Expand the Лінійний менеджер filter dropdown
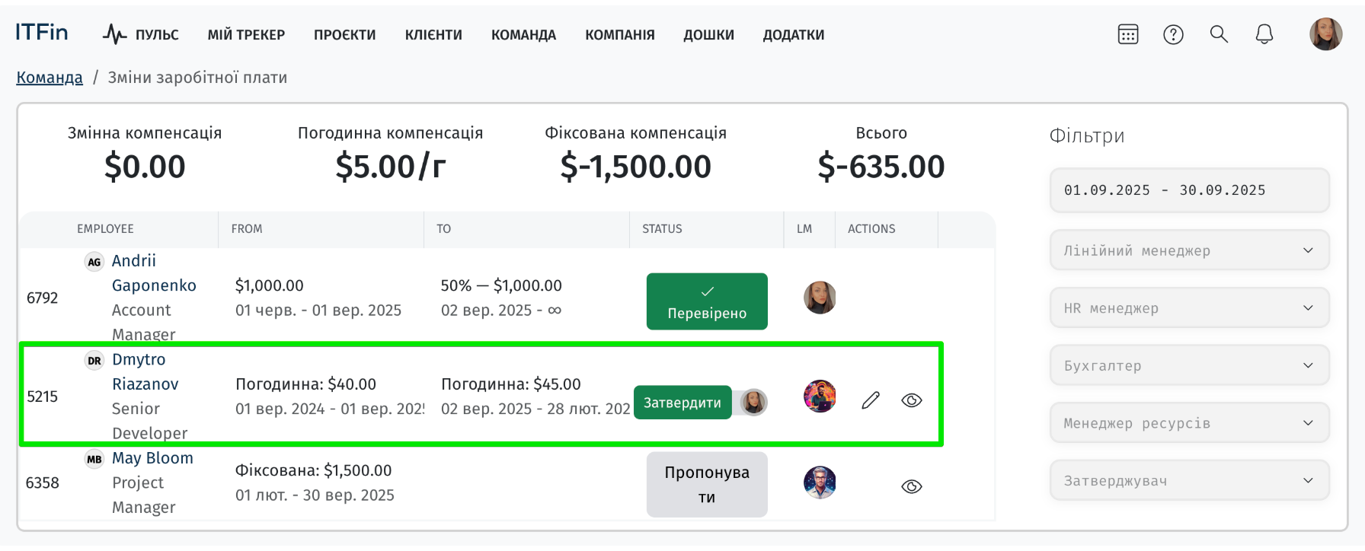Viewport: 1365px width, 551px height. click(x=1190, y=250)
